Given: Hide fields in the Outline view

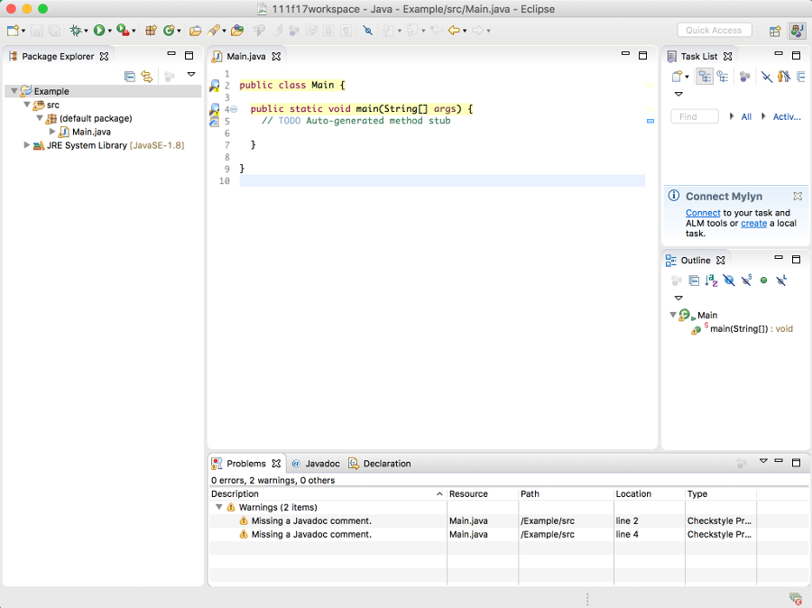Looking at the screenshot, I should point(729,281).
